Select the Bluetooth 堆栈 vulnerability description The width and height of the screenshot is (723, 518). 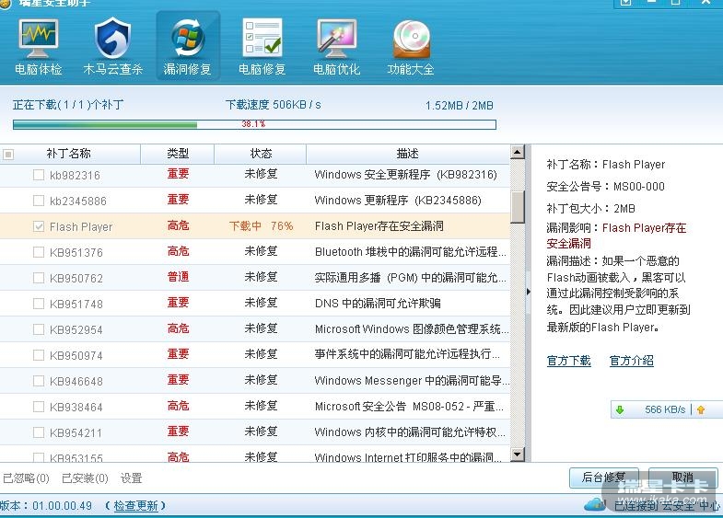coord(411,252)
